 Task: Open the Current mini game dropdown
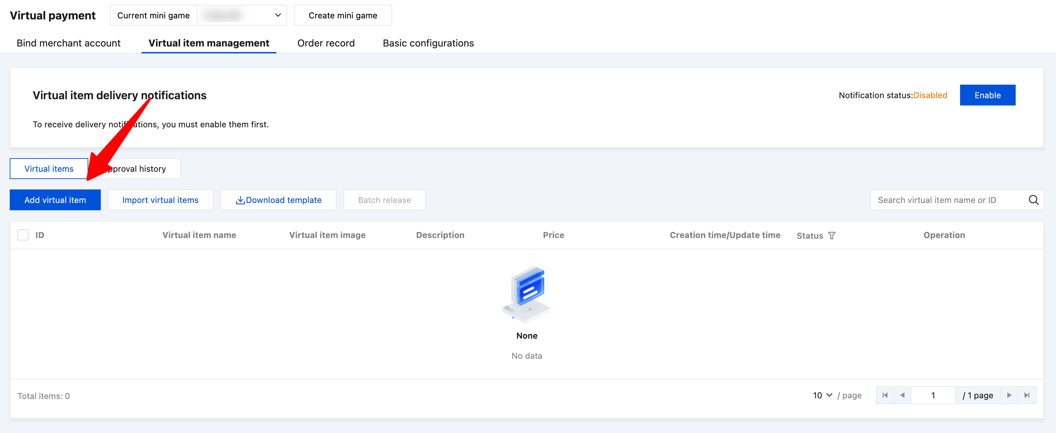242,16
